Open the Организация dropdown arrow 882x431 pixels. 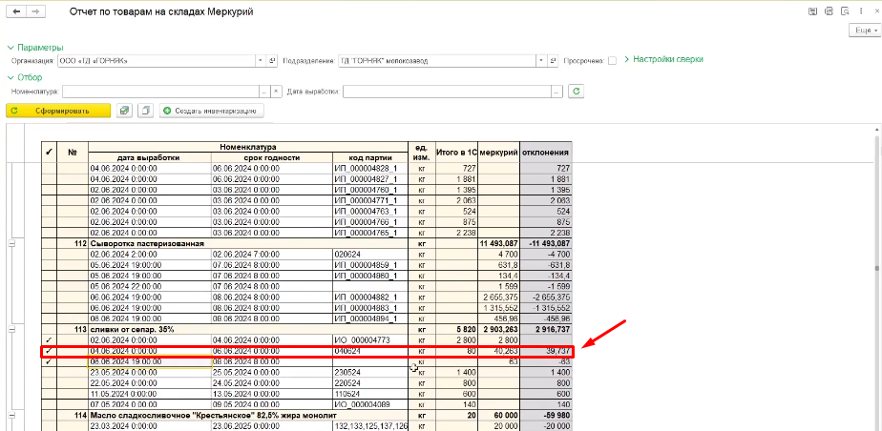coord(261,60)
